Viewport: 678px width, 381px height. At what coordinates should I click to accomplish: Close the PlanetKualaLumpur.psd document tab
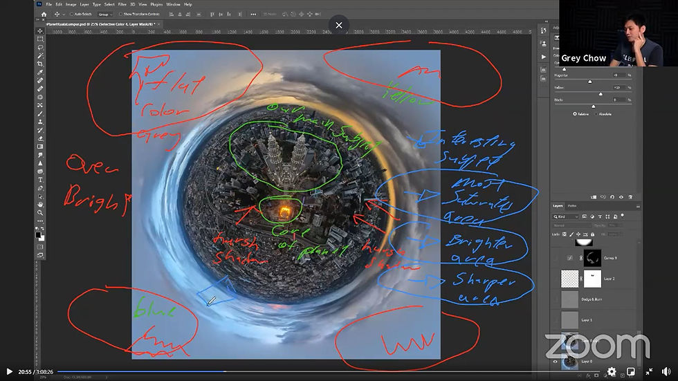(x=158, y=24)
